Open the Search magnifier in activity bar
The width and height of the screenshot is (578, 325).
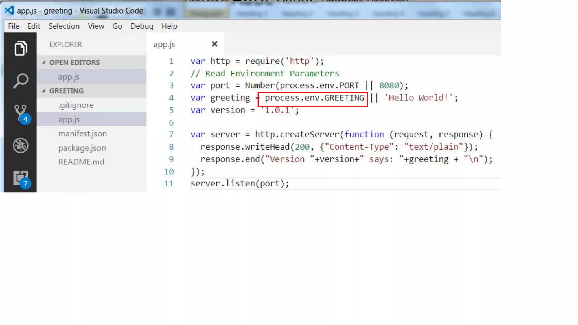21,81
